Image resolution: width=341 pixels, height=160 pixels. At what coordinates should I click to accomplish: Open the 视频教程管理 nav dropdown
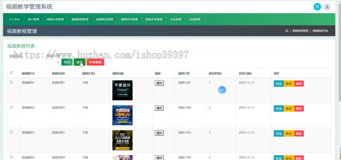click(x=81, y=19)
